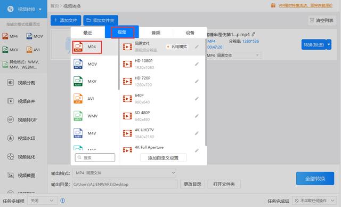Image resolution: width=341 pixels, height=207 pixels.
Task: Open the file's MP4 同原文件 format dropdown
Action: click(x=233, y=55)
